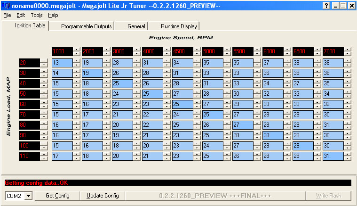357x206 pixels.
Task: Click the 'Getting config data..OK' status message
Action: pos(36,183)
